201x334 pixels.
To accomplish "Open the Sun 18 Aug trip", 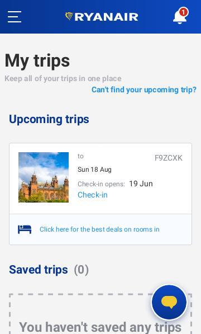I will tap(94, 170).
